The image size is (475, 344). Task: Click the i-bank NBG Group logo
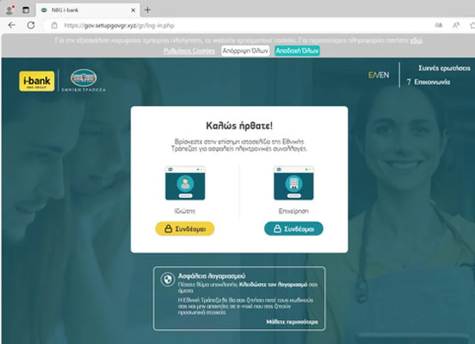pyautogui.click(x=37, y=81)
